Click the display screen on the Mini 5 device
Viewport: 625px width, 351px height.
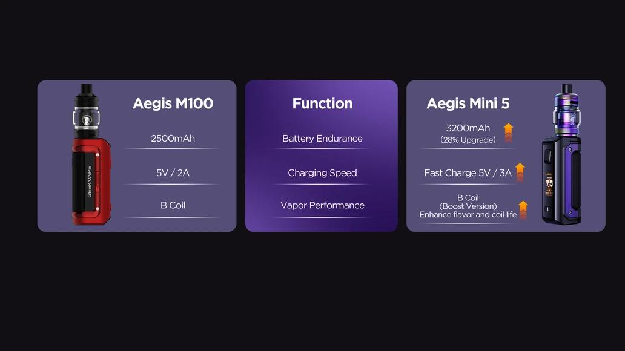[549, 183]
